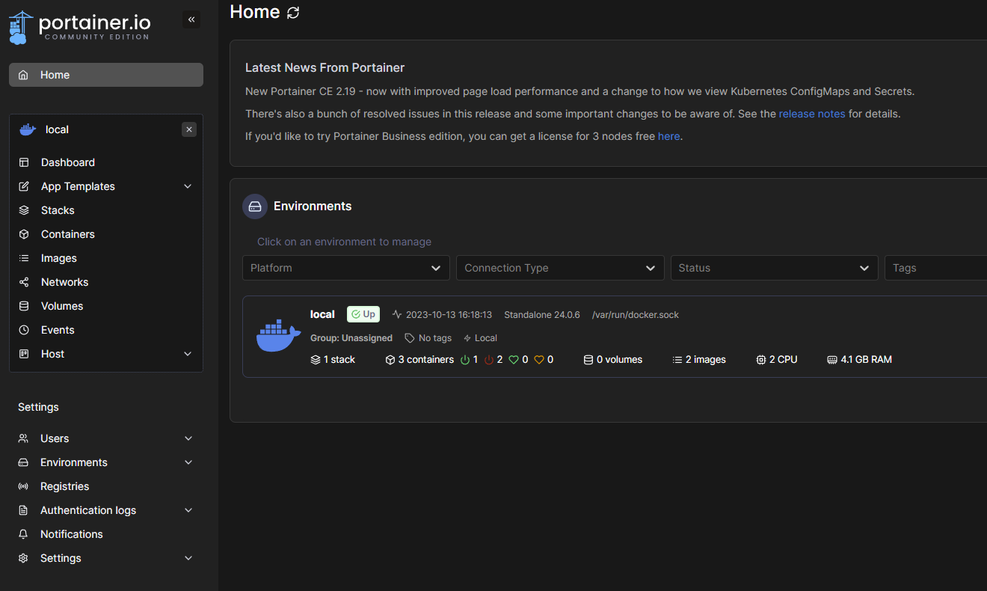Open the release notes link
The height and width of the screenshot is (591, 987).
tap(811, 114)
